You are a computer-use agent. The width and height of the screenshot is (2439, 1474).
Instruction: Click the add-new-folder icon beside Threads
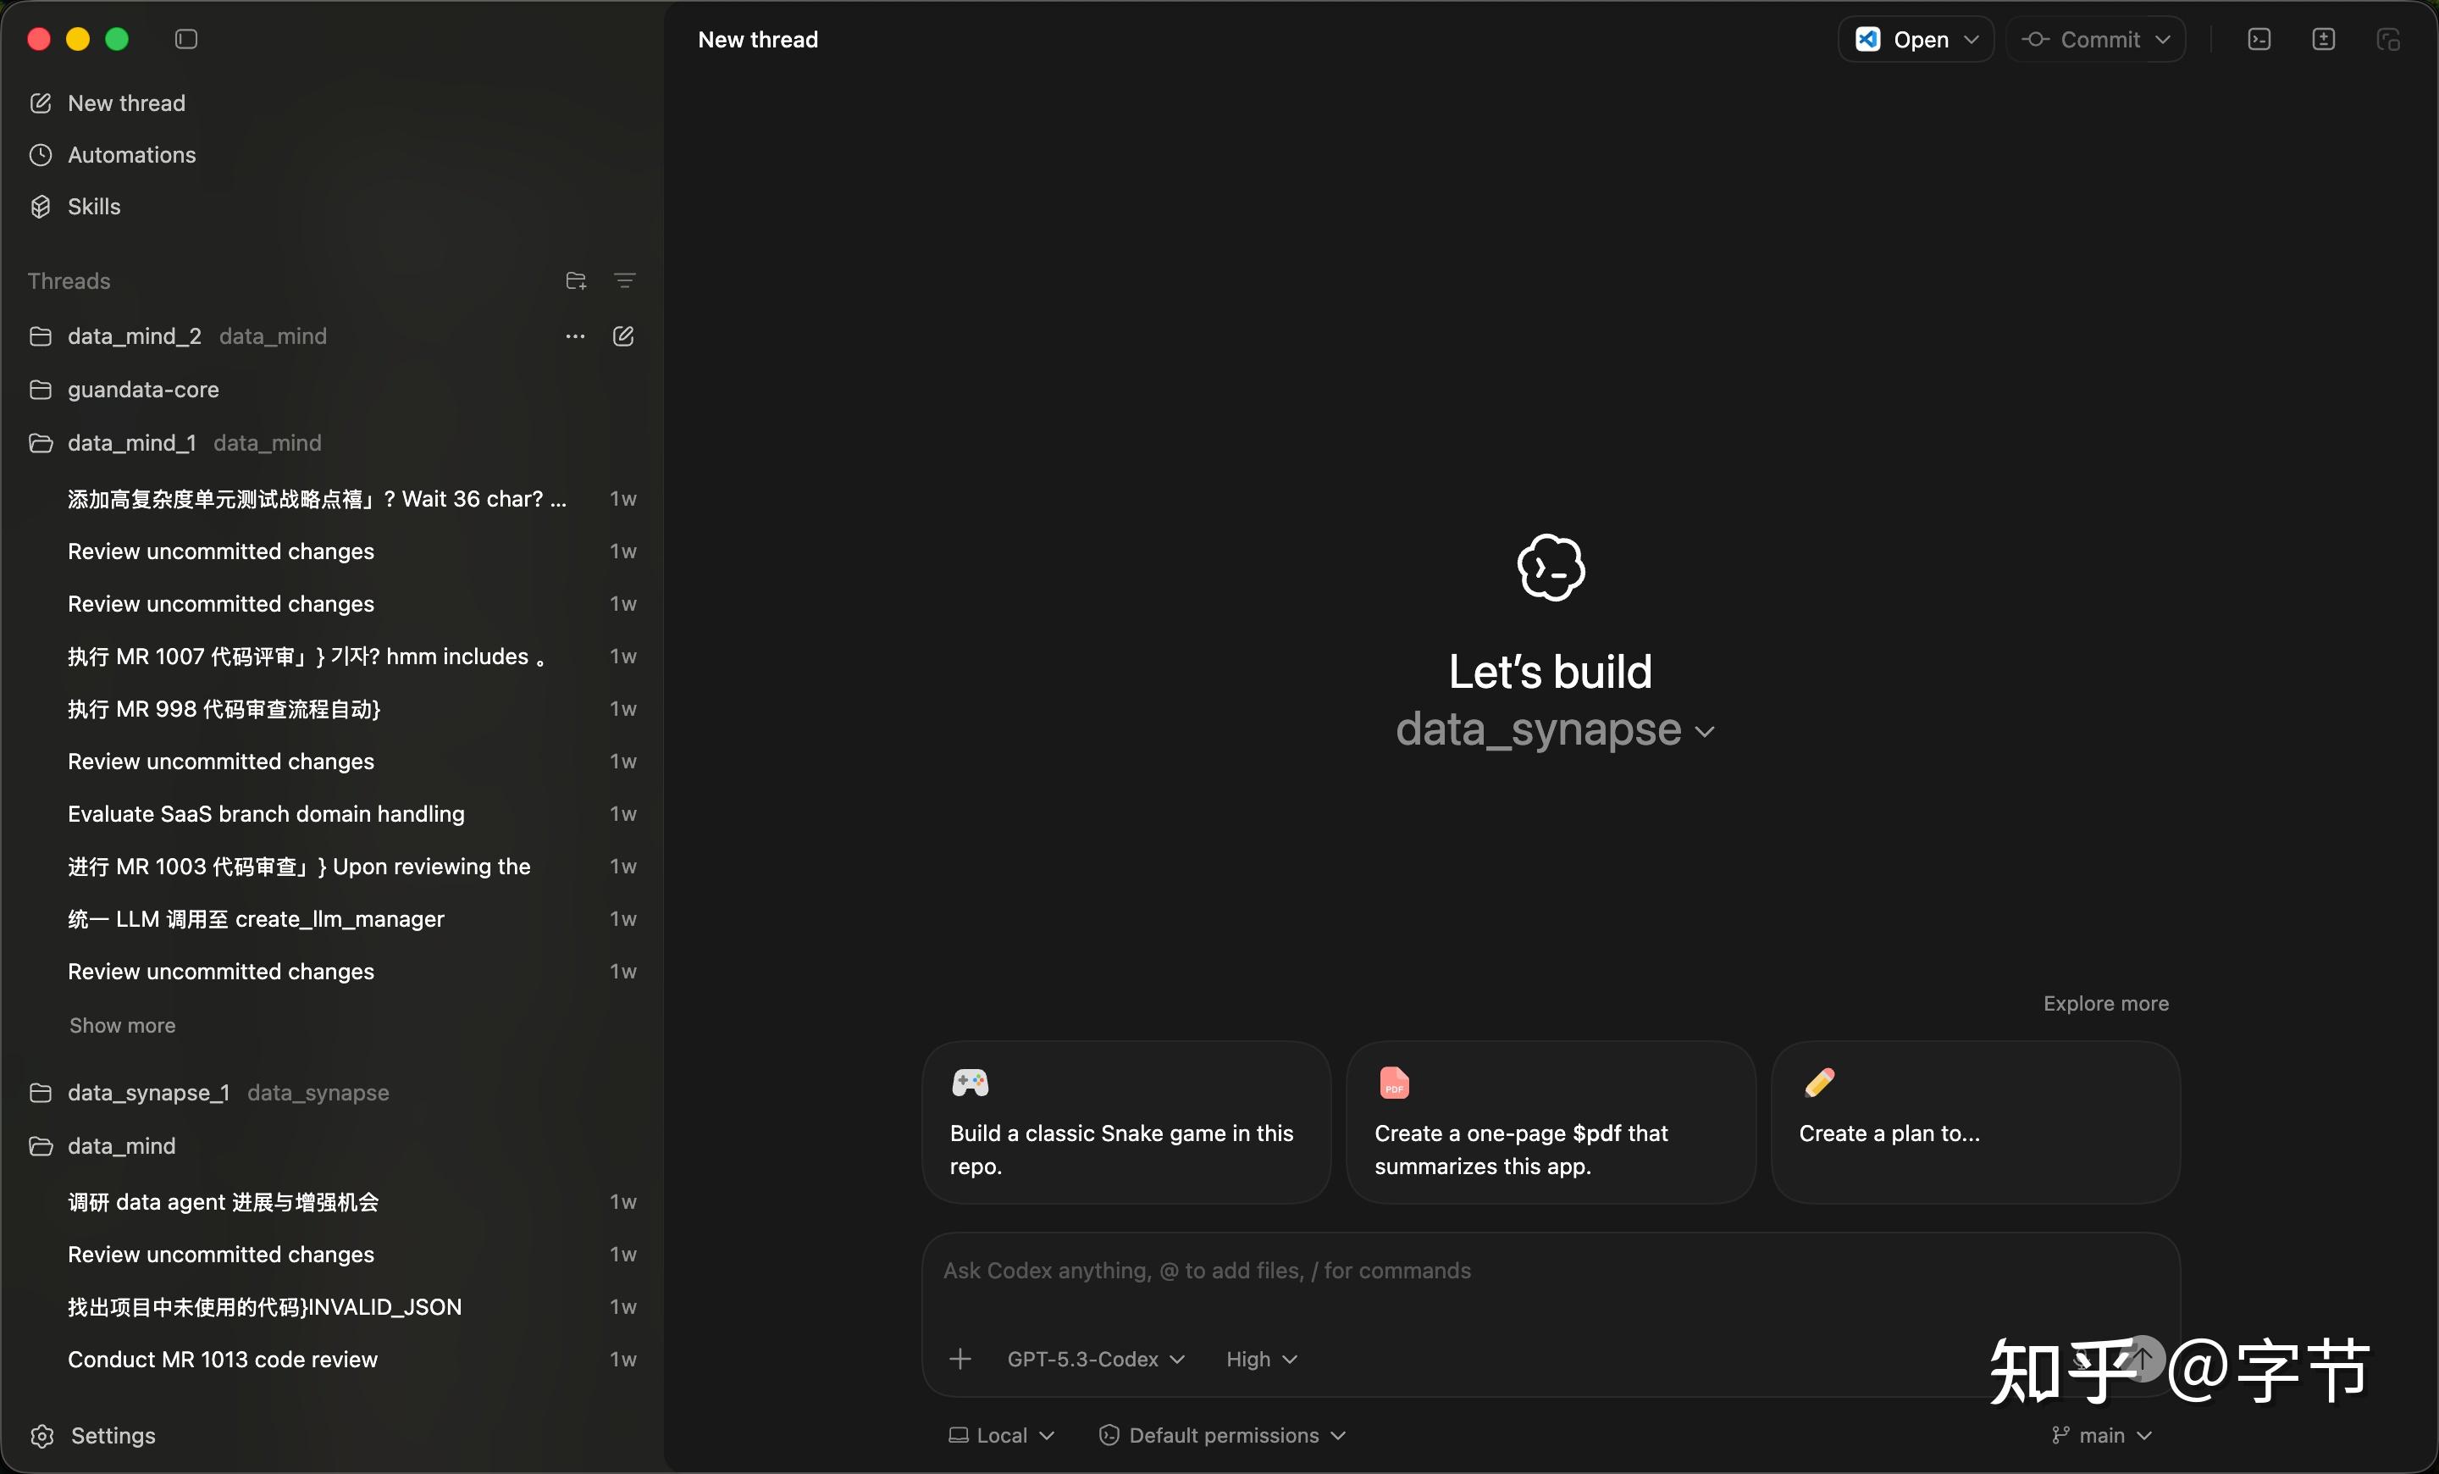(576, 281)
